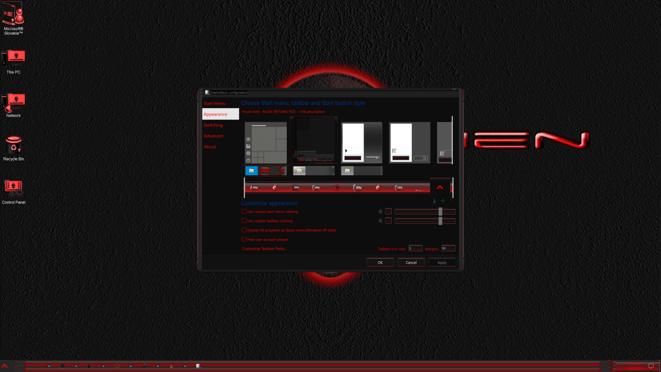Open the Advanced section
The height and width of the screenshot is (372, 661).
tap(213, 136)
